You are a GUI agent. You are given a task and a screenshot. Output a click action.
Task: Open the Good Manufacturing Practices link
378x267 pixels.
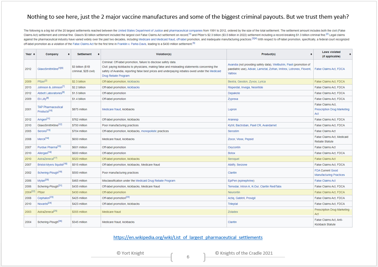[x=329, y=173]
